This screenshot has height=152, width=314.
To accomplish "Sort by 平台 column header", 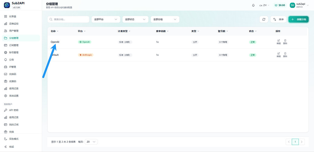I will click(x=82, y=31).
